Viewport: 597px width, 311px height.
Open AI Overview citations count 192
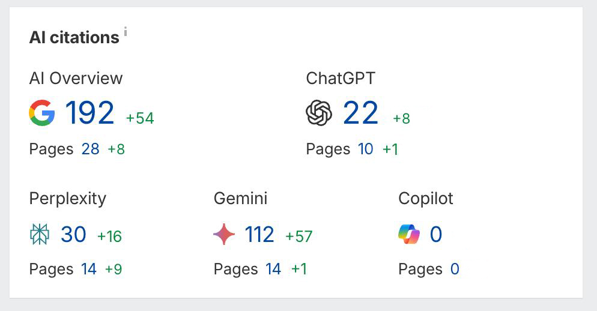(89, 113)
